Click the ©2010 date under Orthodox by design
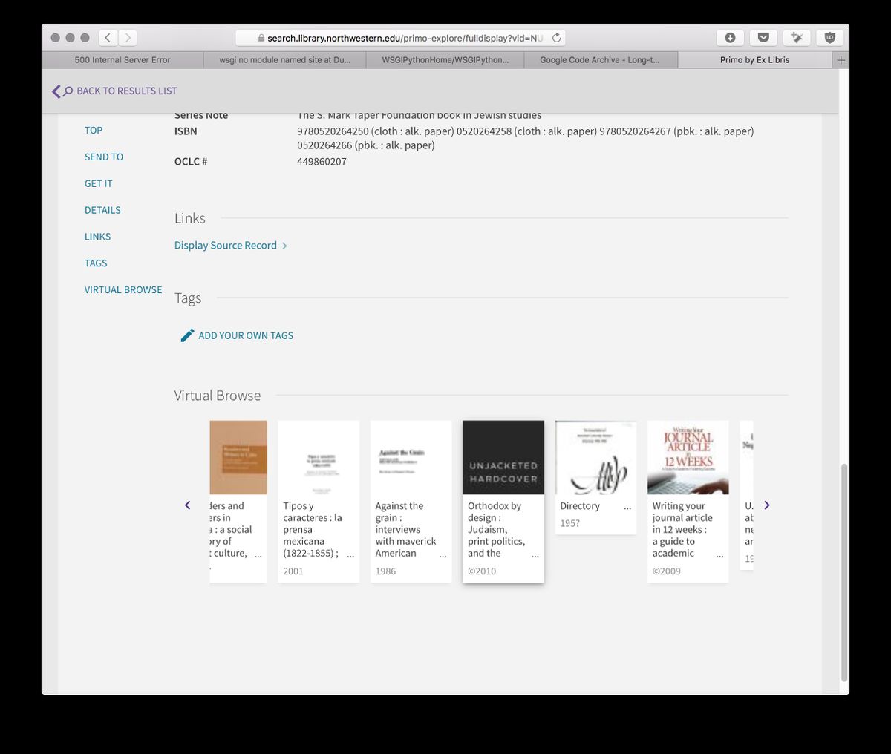The image size is (891, 754). tap(482, 571)
